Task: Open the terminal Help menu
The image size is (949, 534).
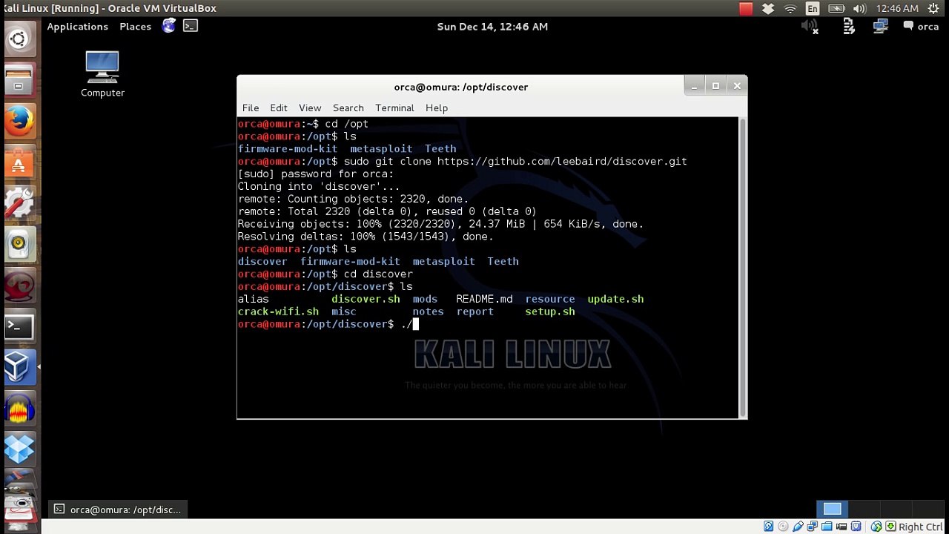Action: tap(437, 108)
